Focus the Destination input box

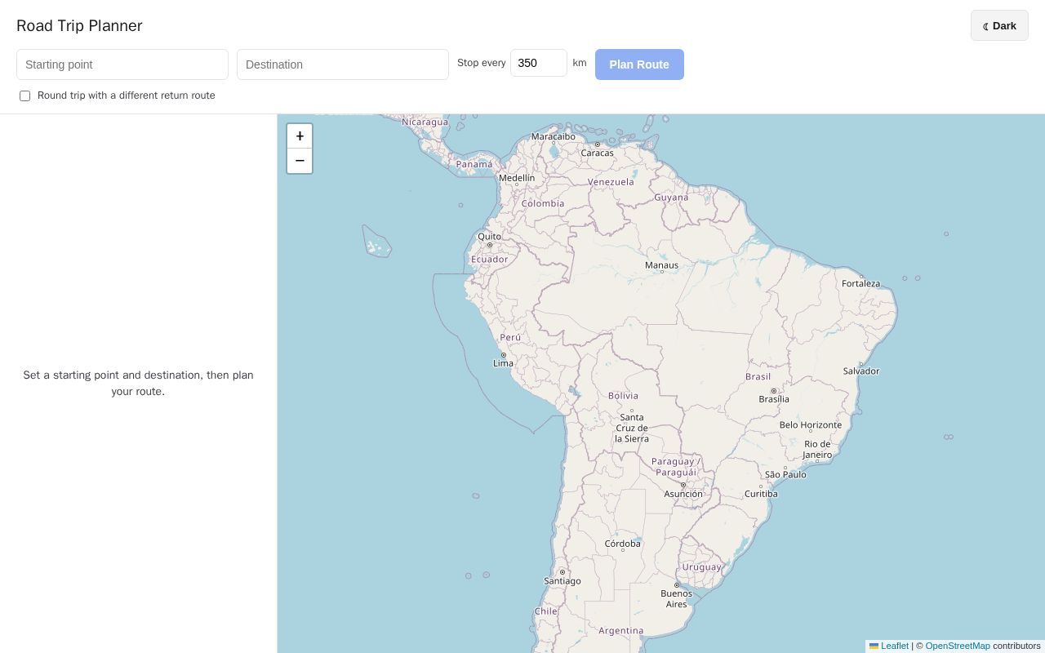(x=343, y=64)
